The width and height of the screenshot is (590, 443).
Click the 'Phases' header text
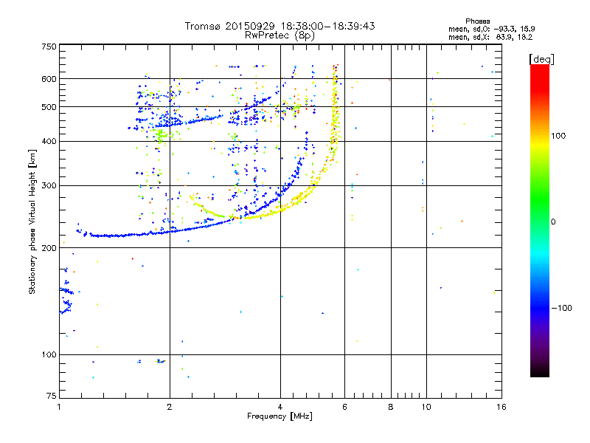(477, 21)
